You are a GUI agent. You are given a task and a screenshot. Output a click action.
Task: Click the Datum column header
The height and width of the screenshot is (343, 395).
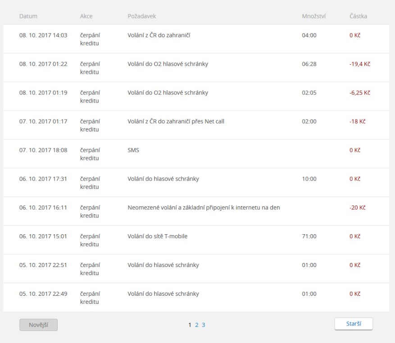[28, 16]
